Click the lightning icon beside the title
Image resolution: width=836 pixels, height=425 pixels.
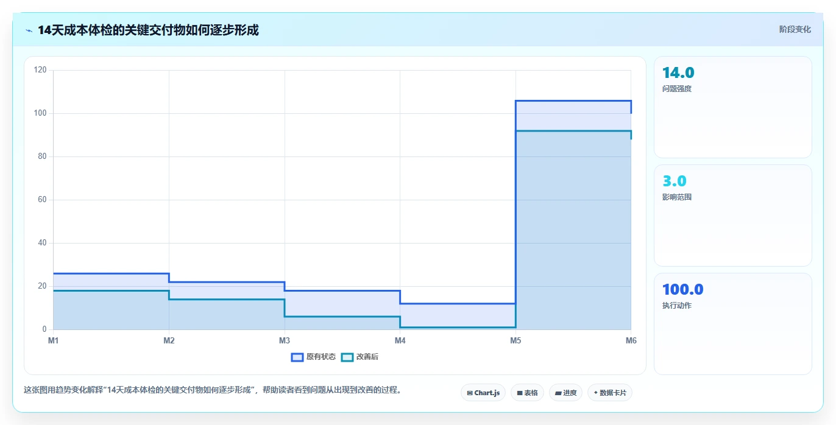pyautogui.click(x=29, y=30)
